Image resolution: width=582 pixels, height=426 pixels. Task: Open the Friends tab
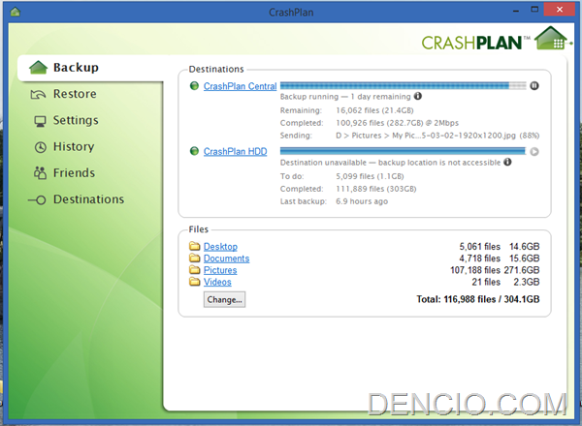[74, 173]
